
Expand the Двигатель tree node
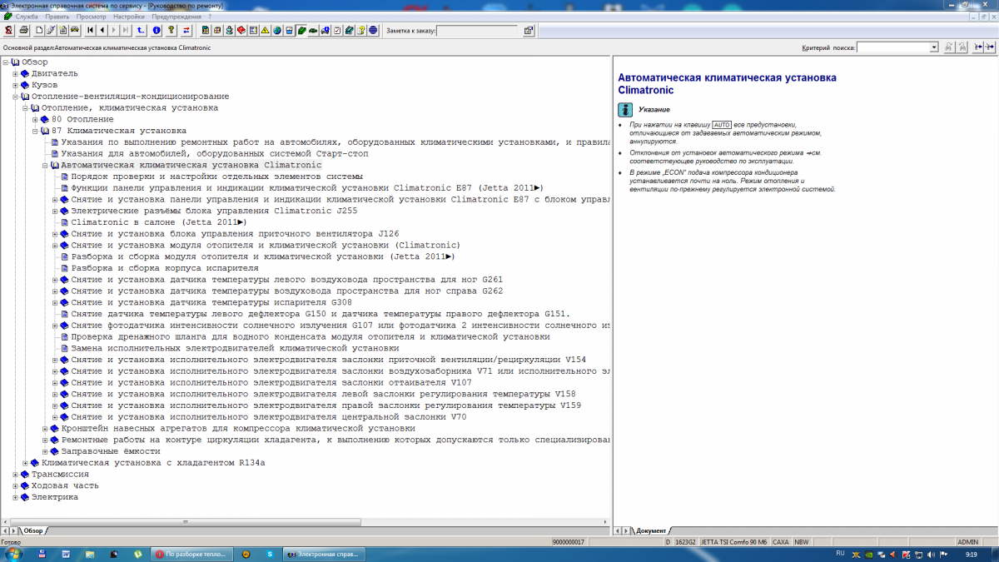(x=15, y=73)
